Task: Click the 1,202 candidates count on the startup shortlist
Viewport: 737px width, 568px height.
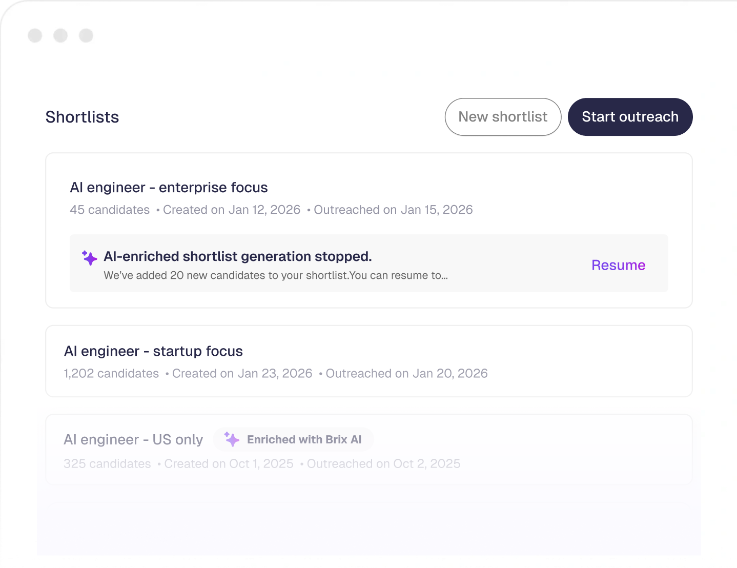Action: tap(111, 373)
